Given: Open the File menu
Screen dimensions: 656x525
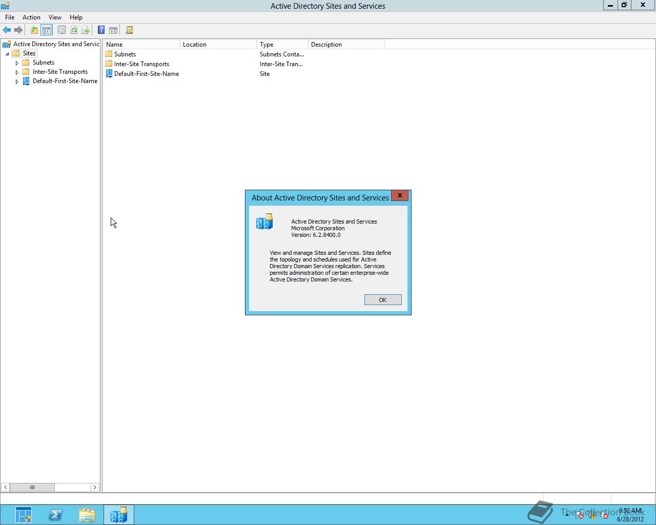Looking at the screenshot, I should tap(10, 17).
